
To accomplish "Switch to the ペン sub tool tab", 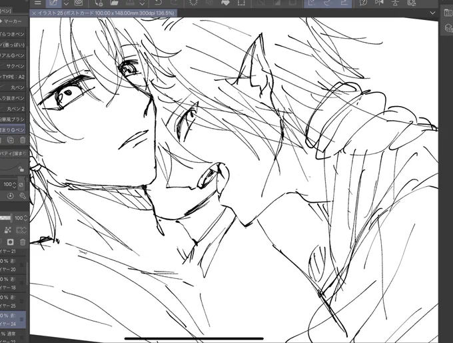I will 5,11.
